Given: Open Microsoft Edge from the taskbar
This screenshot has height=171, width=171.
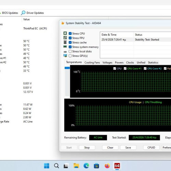Looking at the screenshot, I should (x=86, y=166).
